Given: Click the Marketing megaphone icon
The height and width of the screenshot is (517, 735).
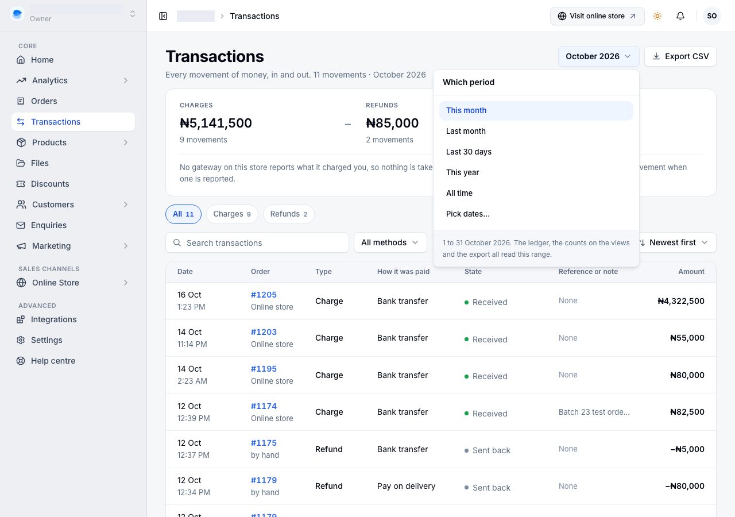Looking at the screenshot, I should 21,246.
